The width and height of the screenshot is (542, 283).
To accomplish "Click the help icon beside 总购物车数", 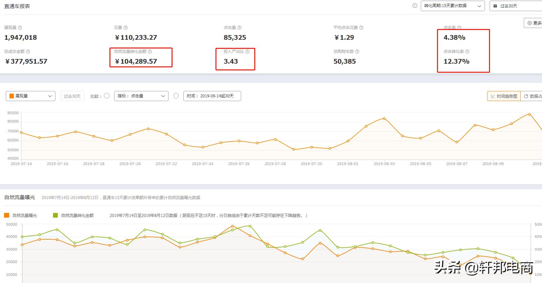I will click(x=357, y=52).
